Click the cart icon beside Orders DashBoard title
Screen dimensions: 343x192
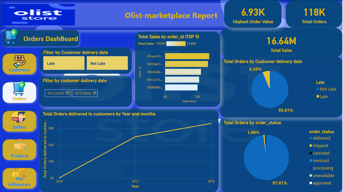click(11, 37)
